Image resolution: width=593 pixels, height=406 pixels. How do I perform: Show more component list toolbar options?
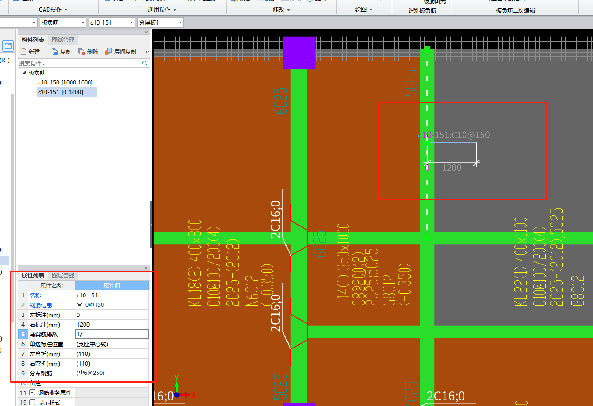coord(148,52)
